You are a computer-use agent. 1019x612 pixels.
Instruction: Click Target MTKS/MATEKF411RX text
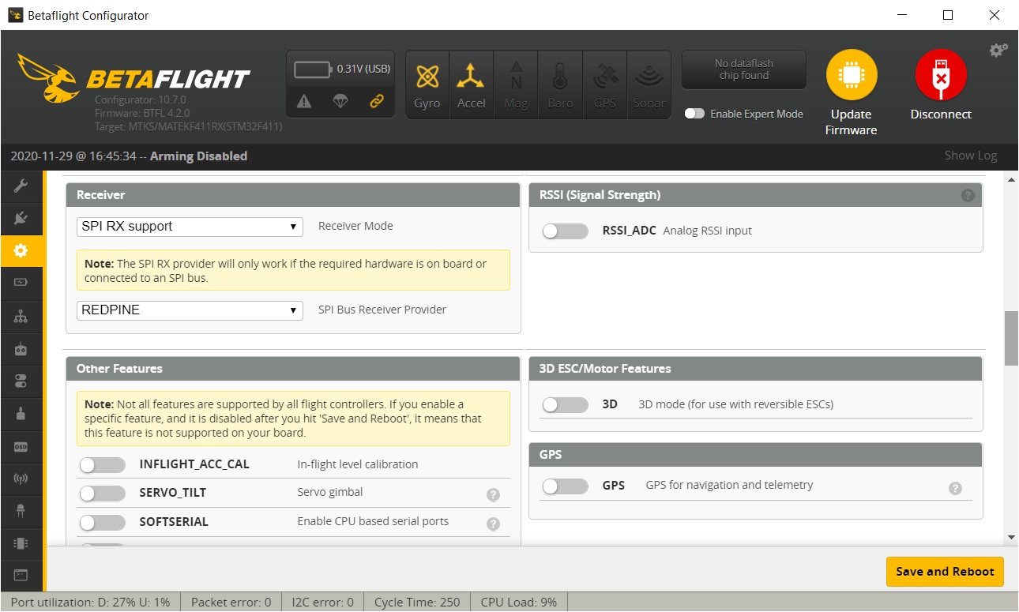coord(188,126)
